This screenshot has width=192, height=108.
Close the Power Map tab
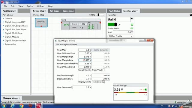[x=45, y=11]
